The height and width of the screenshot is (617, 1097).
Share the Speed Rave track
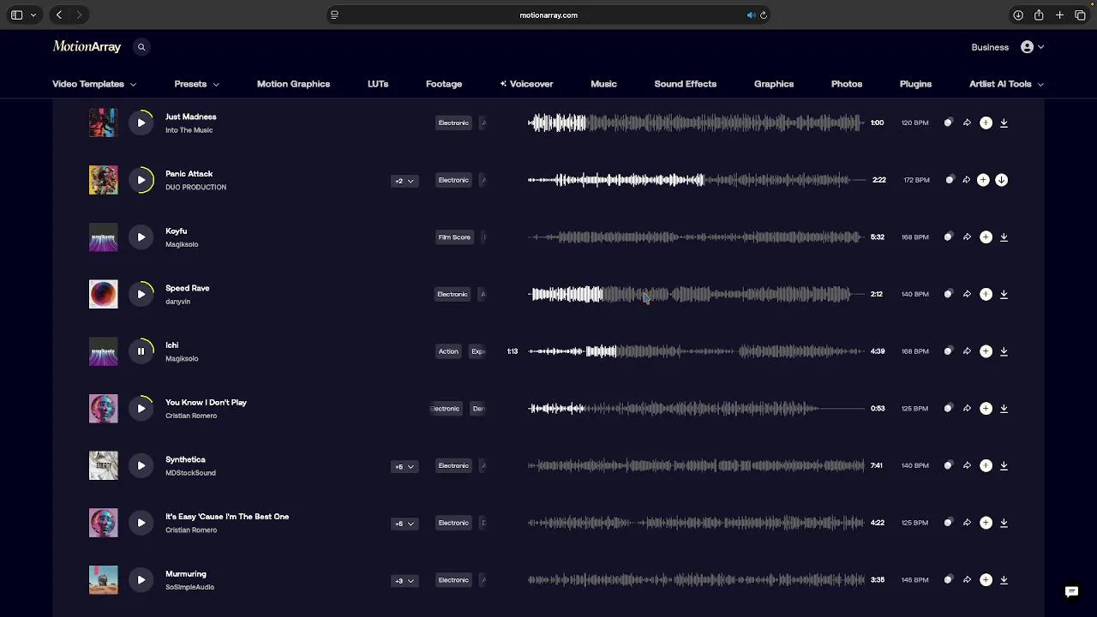[x=967, y=294]
